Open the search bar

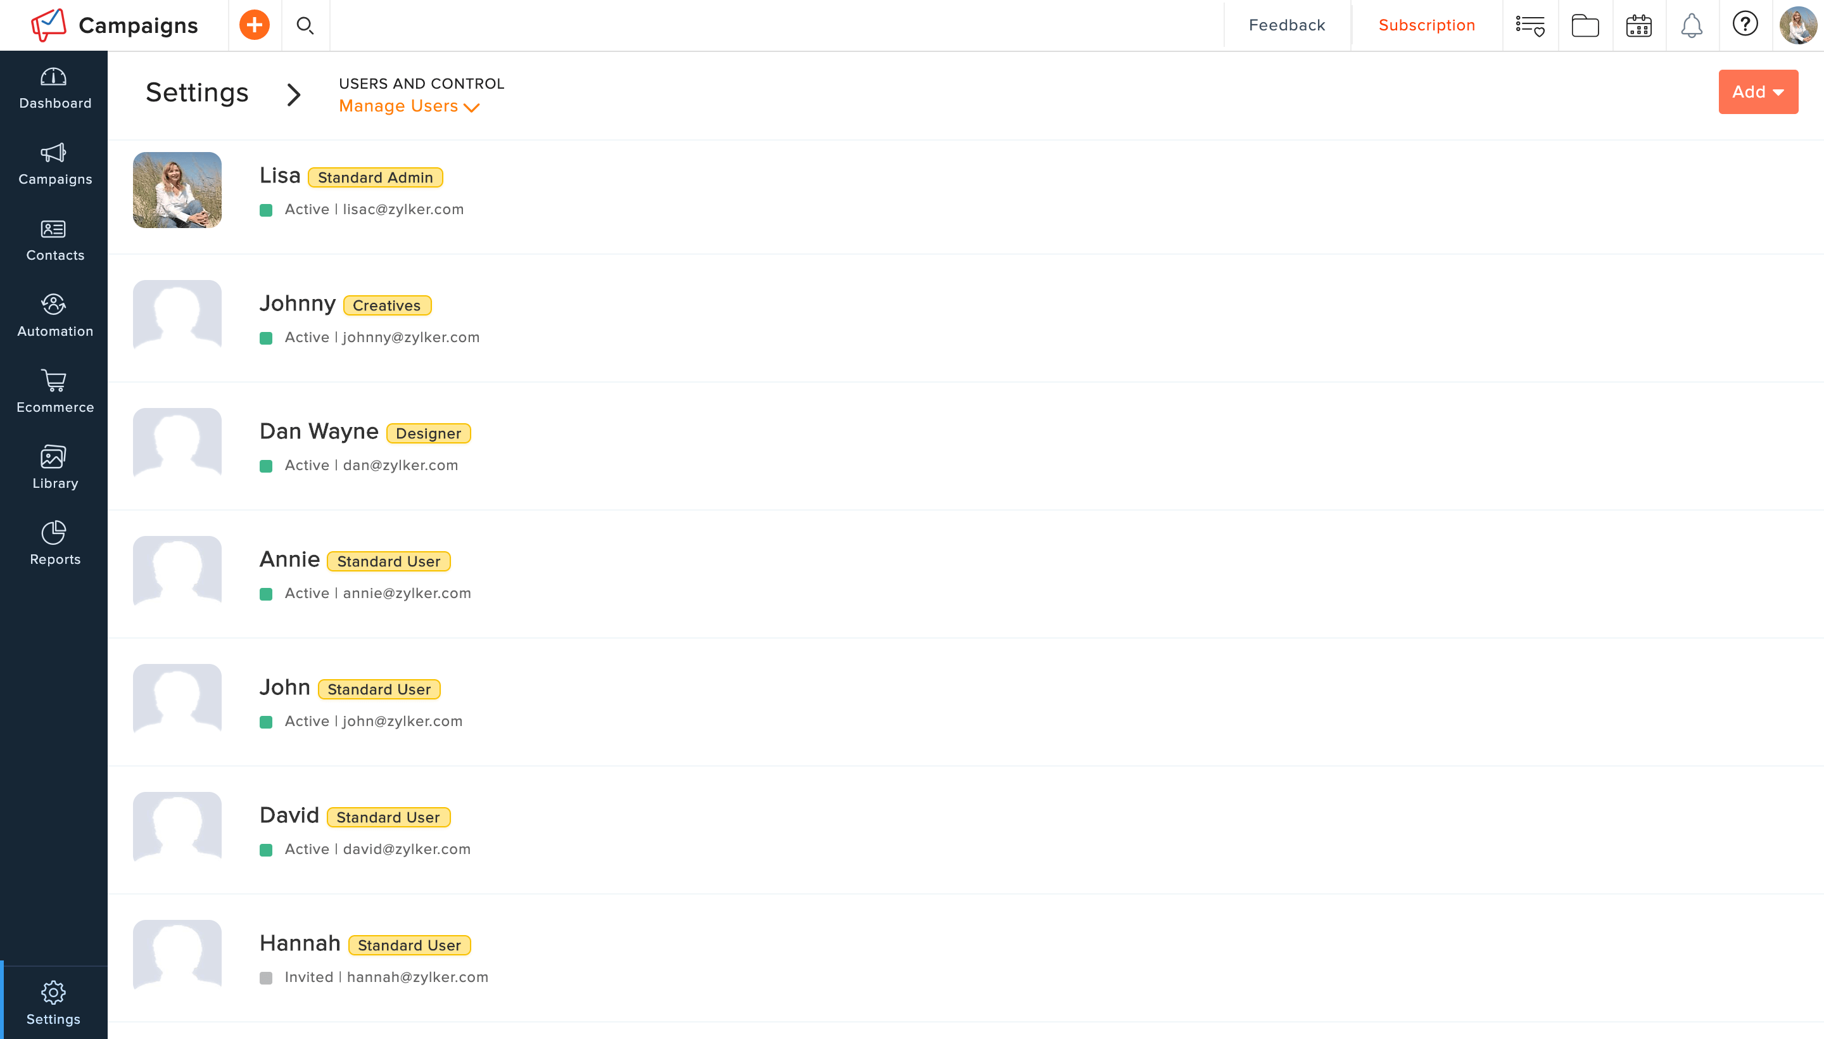[x=305, y=25]
